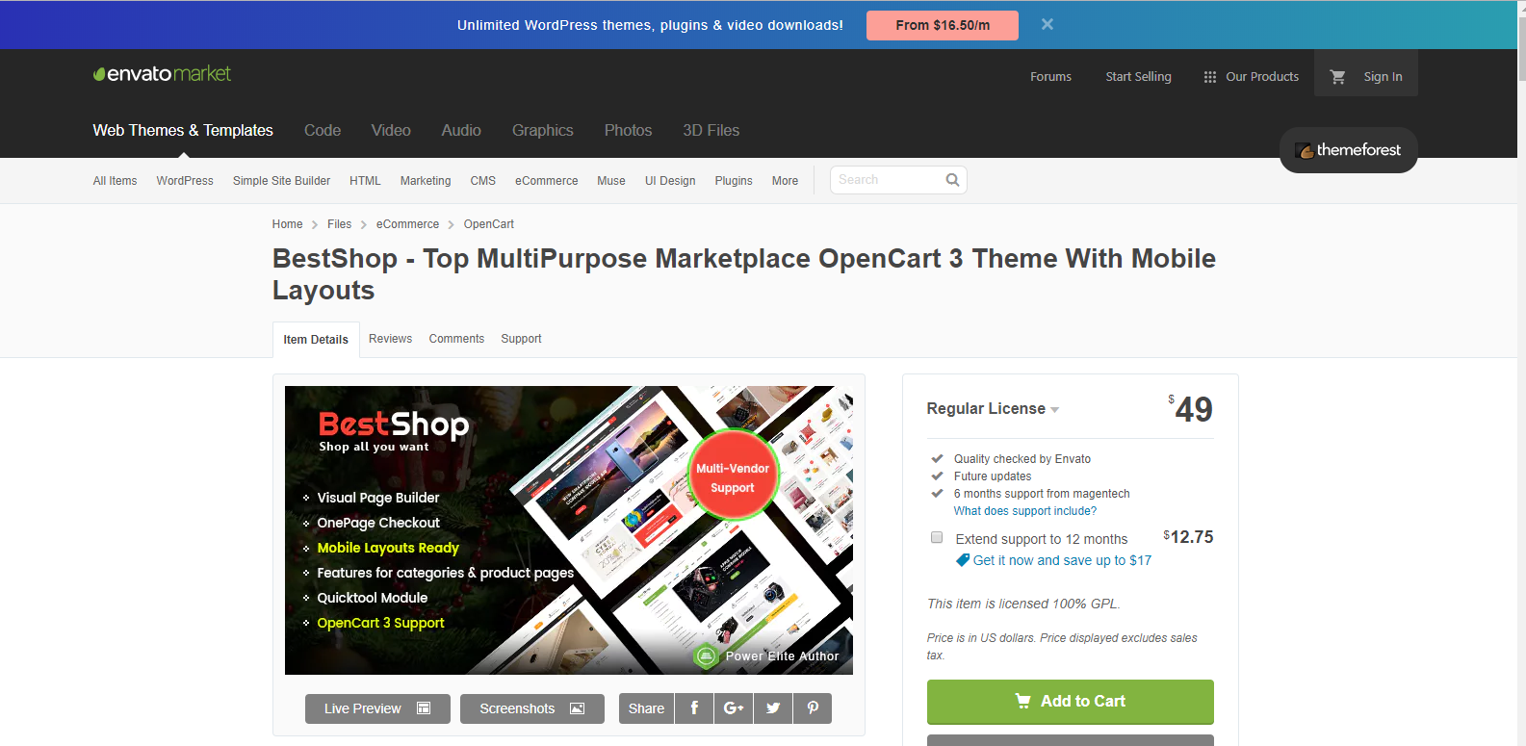The image size is (1526, 746).
Task: Share on Facebook icon
Action: pos(694,708)
